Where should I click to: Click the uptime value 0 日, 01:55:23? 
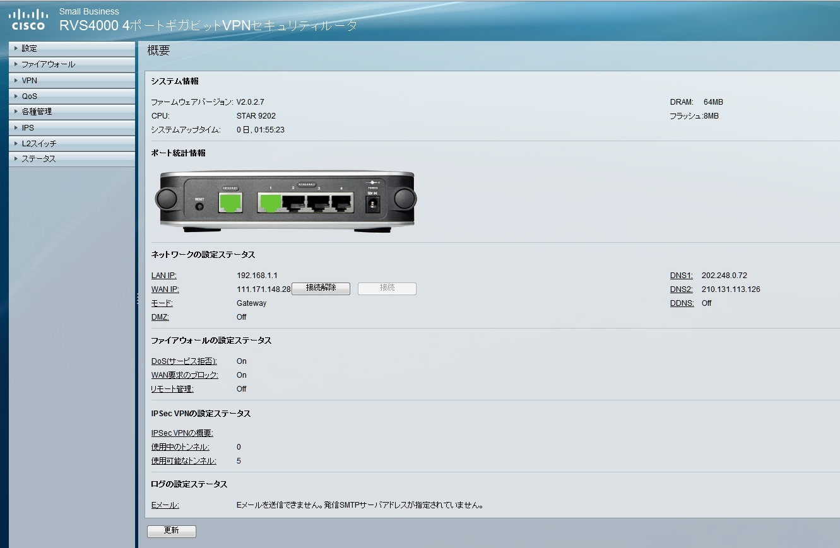pos(261,130)
